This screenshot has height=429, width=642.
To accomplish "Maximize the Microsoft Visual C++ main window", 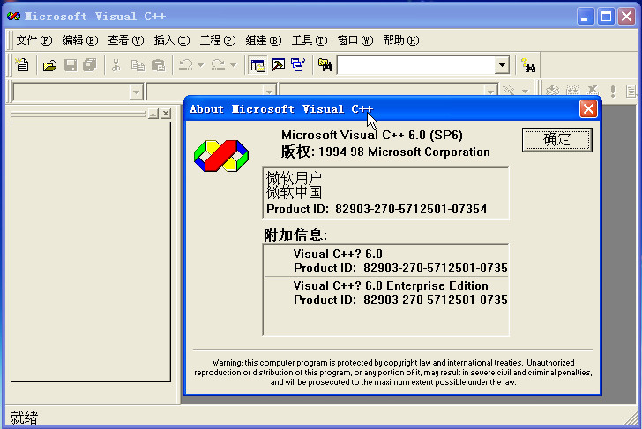I will click(607, 17).
